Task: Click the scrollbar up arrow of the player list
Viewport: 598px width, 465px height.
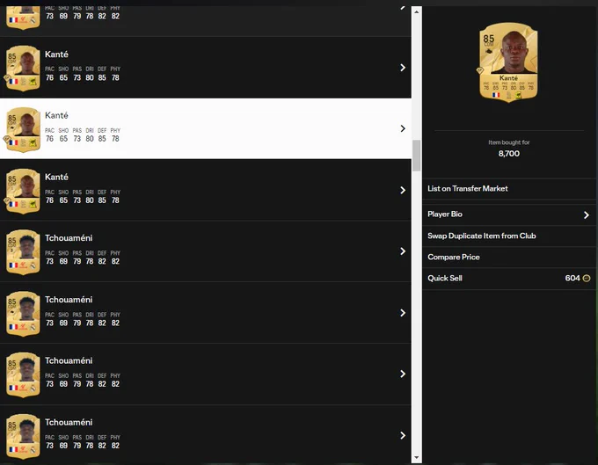Action: (x=417, y=11)
